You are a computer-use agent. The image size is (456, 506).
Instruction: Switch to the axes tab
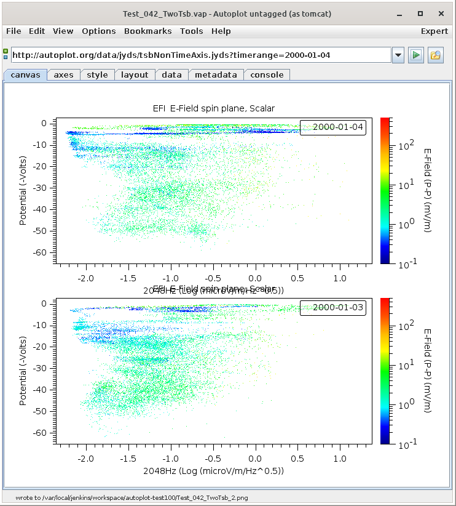[x=63, y=74]
